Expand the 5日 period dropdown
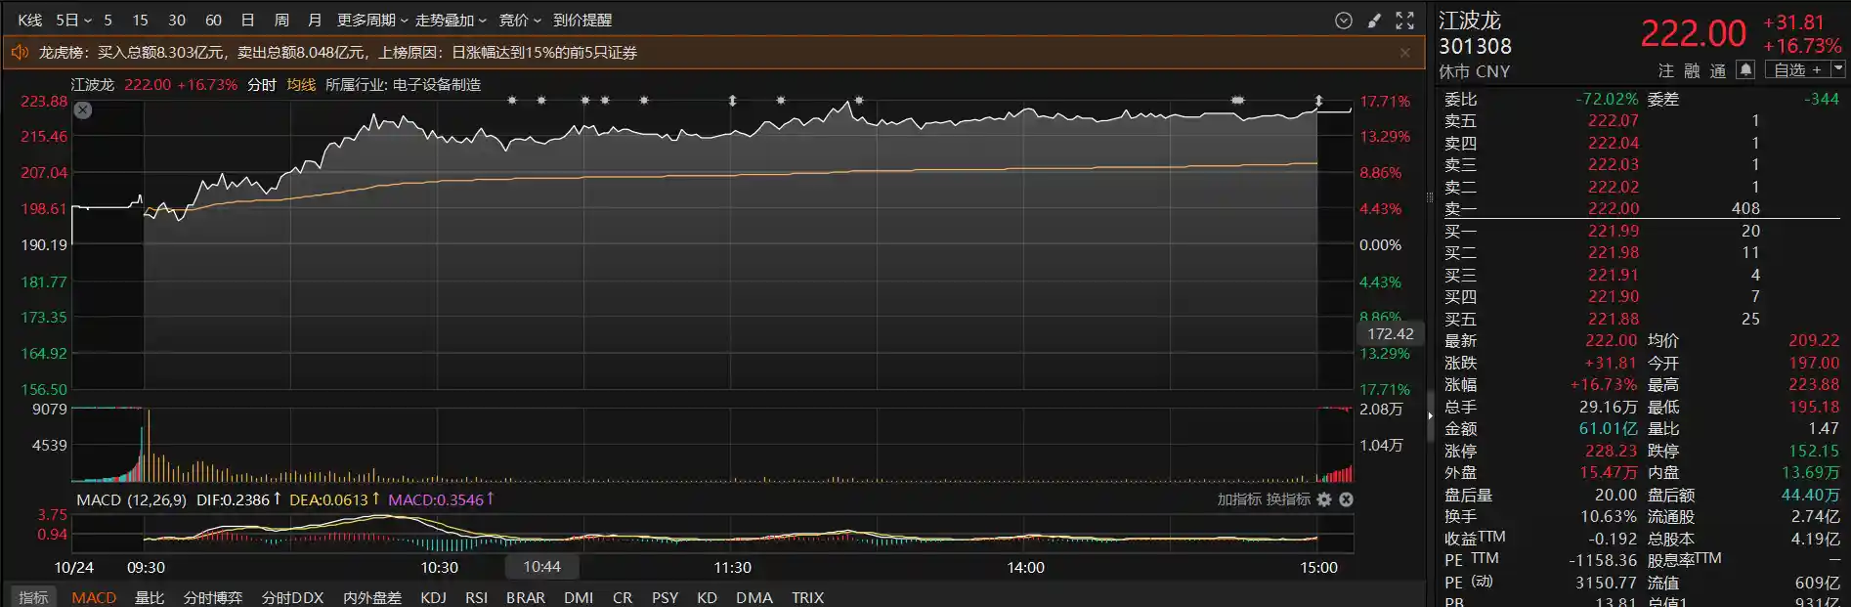 pos(73,21)
